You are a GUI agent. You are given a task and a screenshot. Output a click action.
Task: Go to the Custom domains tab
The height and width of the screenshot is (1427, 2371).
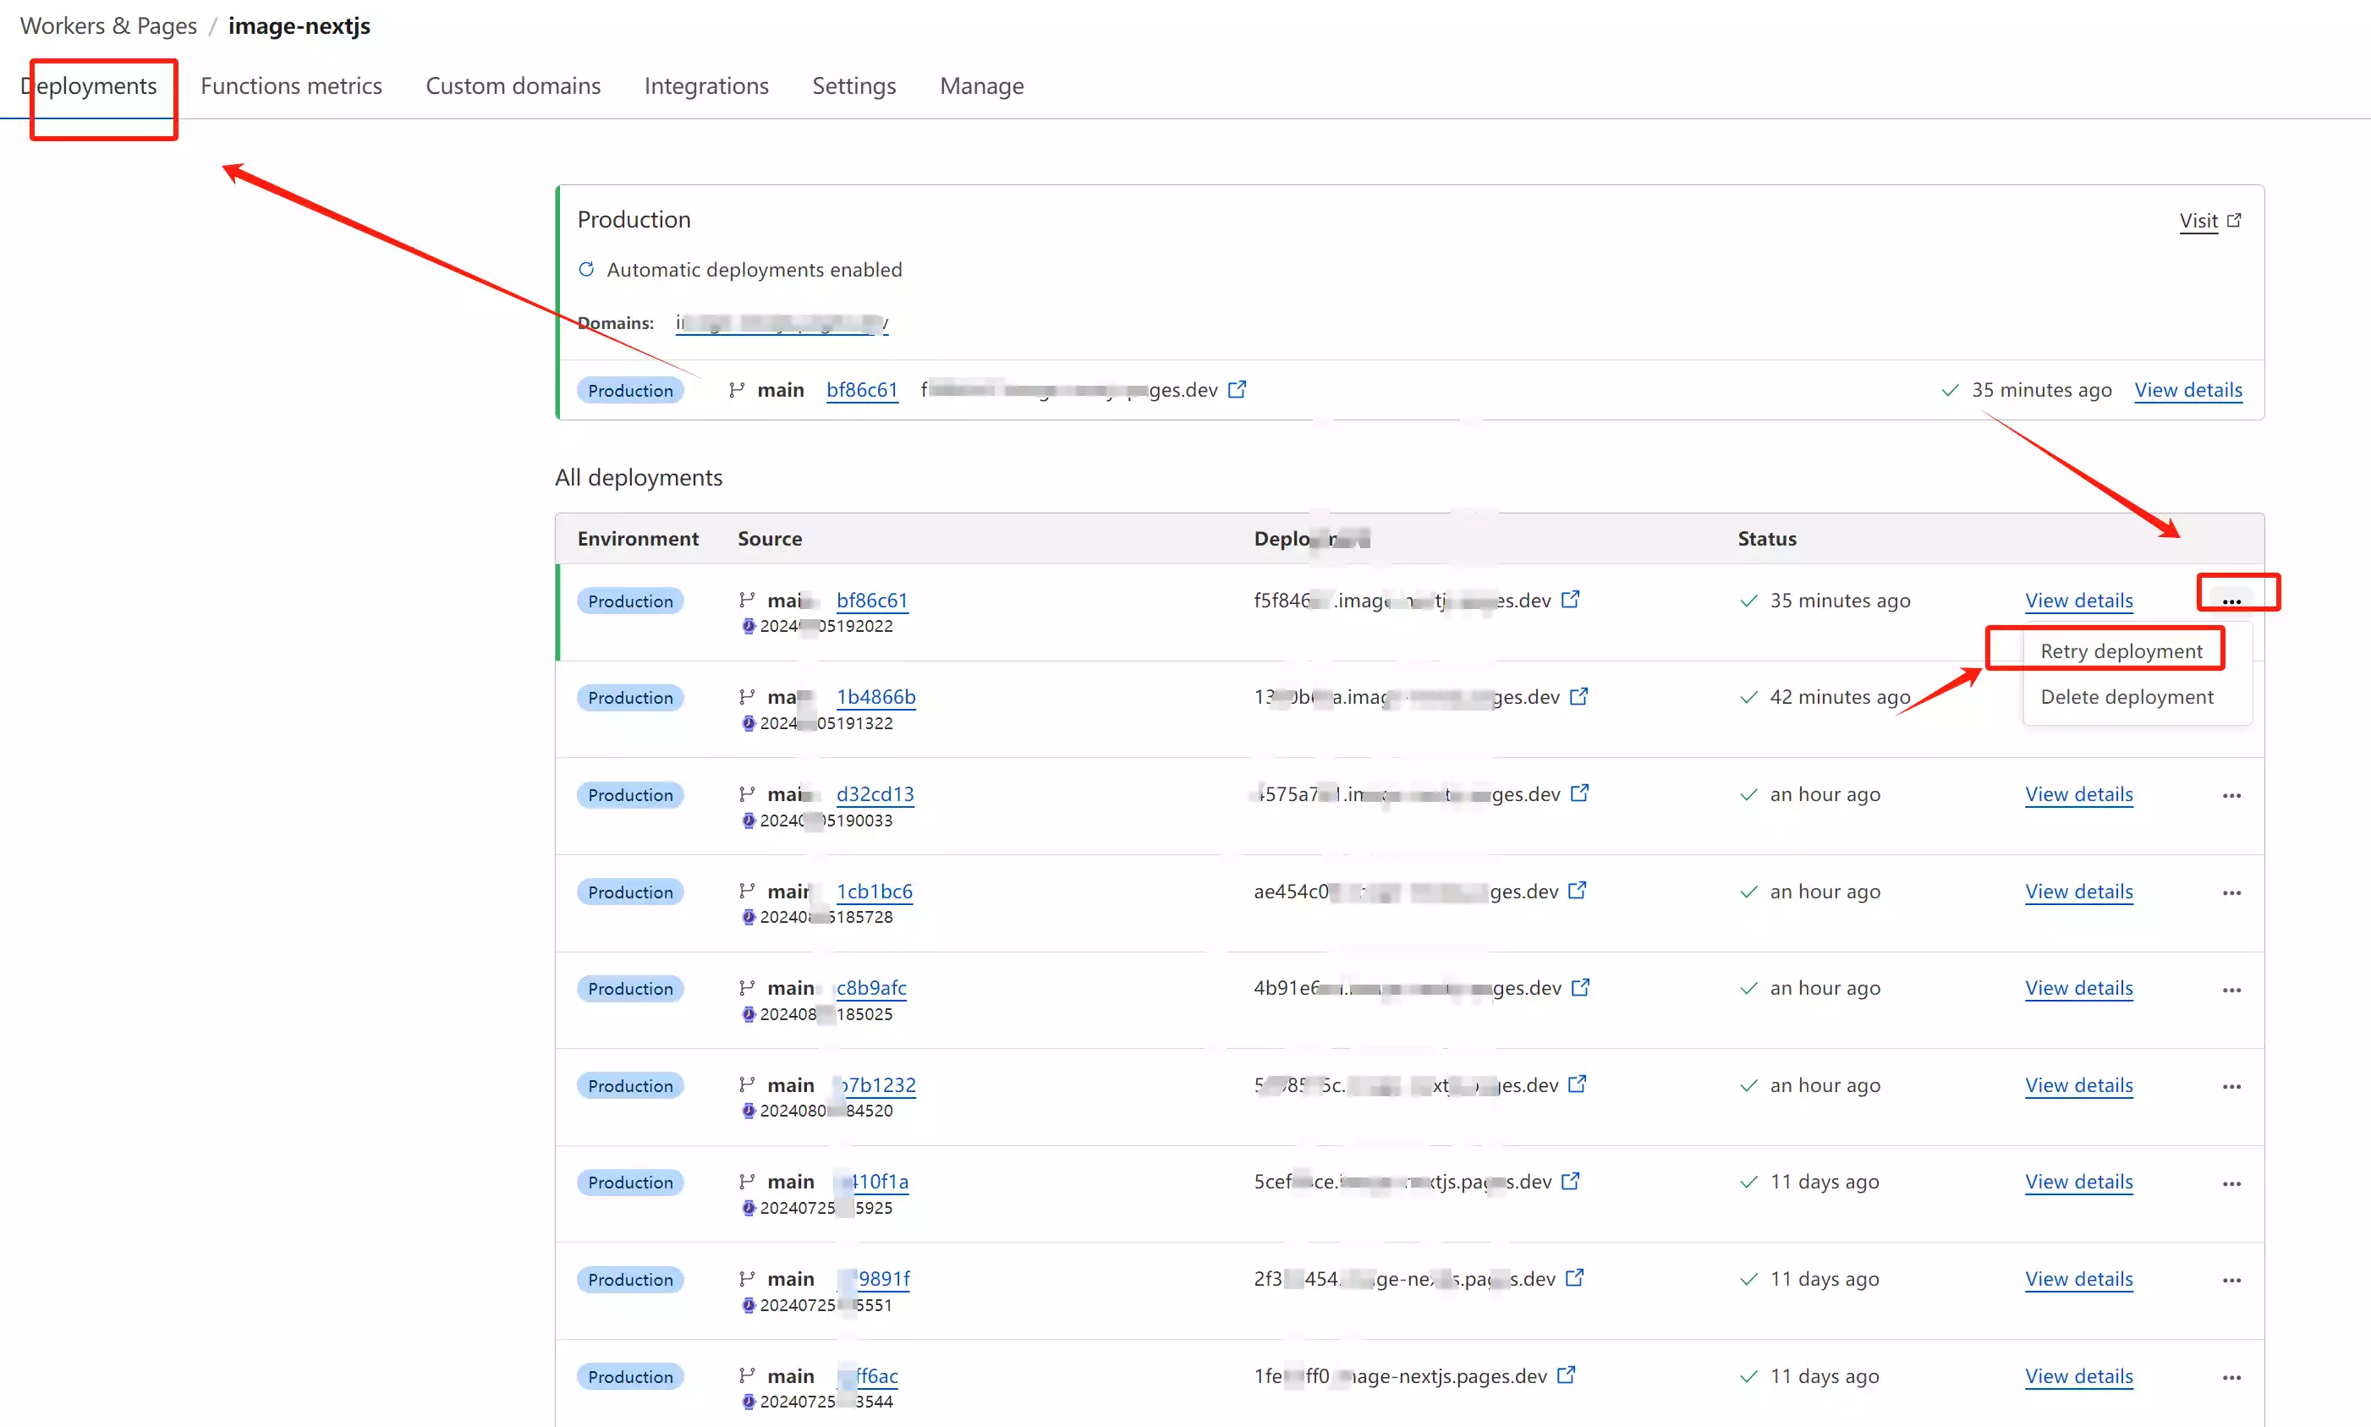coord(513,85)
